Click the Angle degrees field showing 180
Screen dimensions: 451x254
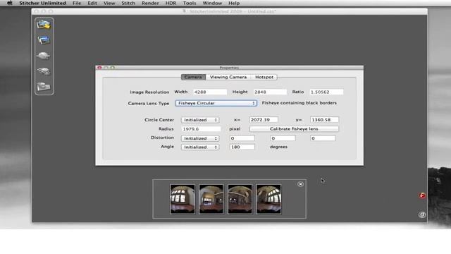(242, 147)
